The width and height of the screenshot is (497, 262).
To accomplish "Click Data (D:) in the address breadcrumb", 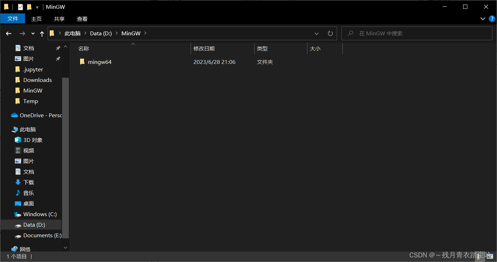I will point(101,34).
